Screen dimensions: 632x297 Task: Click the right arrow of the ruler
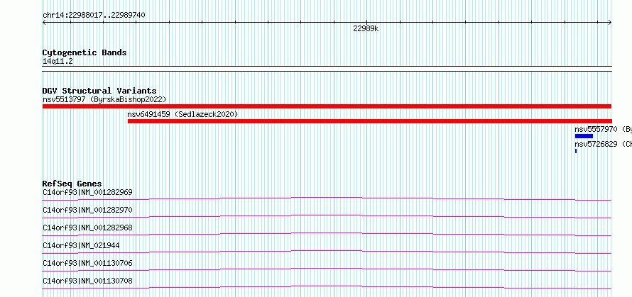[x=610, y=23]
